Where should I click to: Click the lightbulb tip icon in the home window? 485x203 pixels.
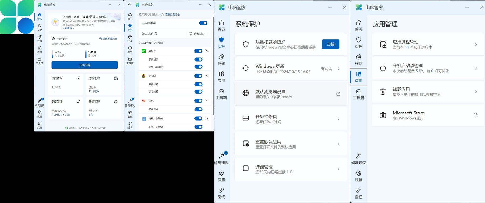point(55,22)
